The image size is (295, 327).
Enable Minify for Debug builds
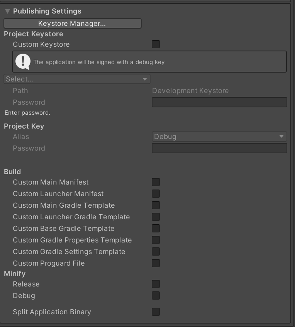tap(156, 295)
